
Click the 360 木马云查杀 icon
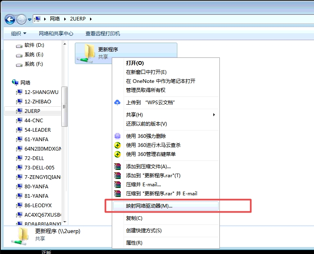[117, 145]
